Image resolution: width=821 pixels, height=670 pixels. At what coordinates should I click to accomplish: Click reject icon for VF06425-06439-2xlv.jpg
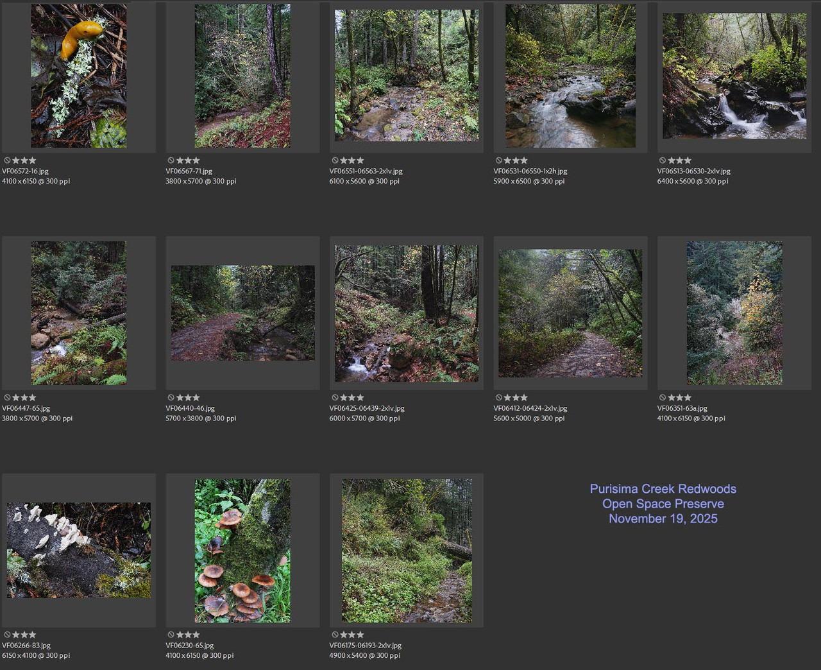pos(335,398)
